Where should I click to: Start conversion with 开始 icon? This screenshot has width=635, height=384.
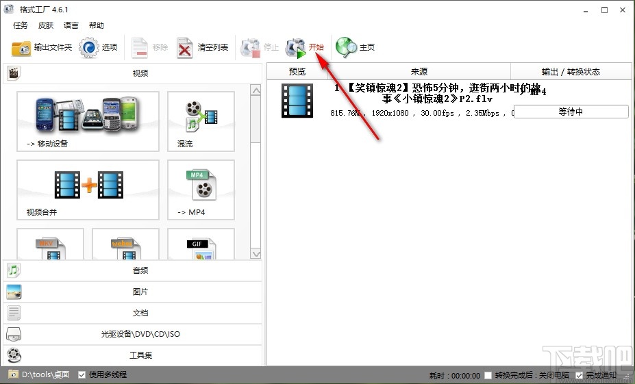(295, 48)
